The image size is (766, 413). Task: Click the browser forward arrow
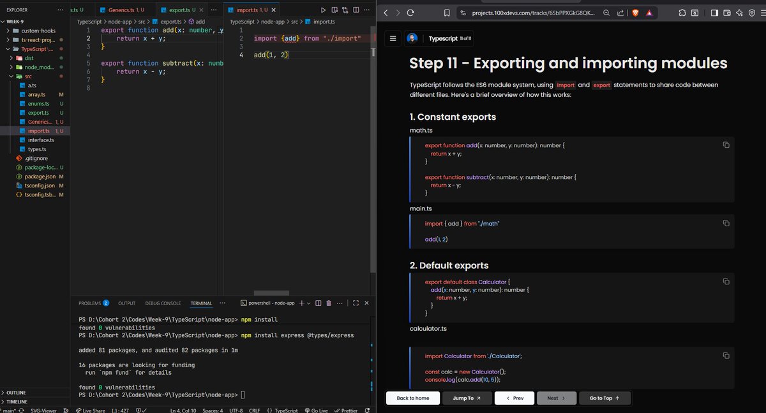(398, 13)
